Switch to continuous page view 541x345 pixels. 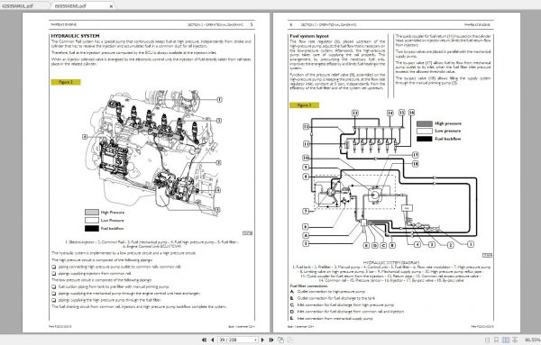pyautogui.click(x=496, y=340)
